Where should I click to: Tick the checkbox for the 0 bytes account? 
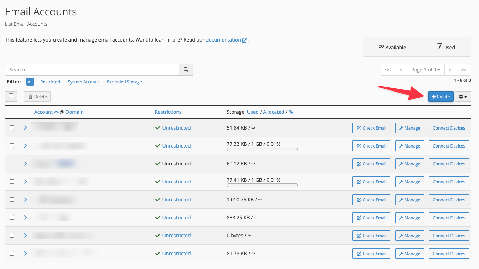pyautogui.click(x=12, y=236)
